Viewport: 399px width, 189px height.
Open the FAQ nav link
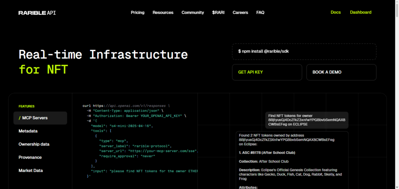click(x=260, y=12)
